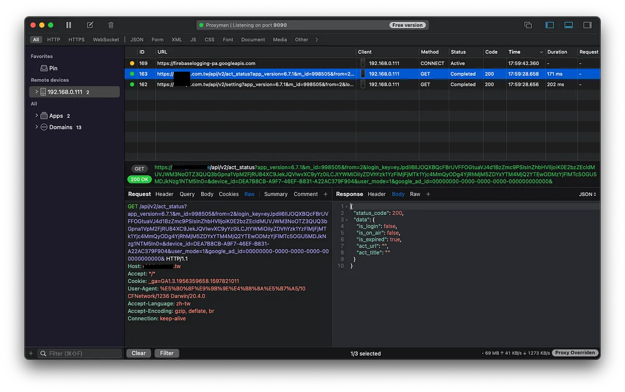Expand the Domains tree item
Viewport: 625px width, 392px height.
click(36, 127)
